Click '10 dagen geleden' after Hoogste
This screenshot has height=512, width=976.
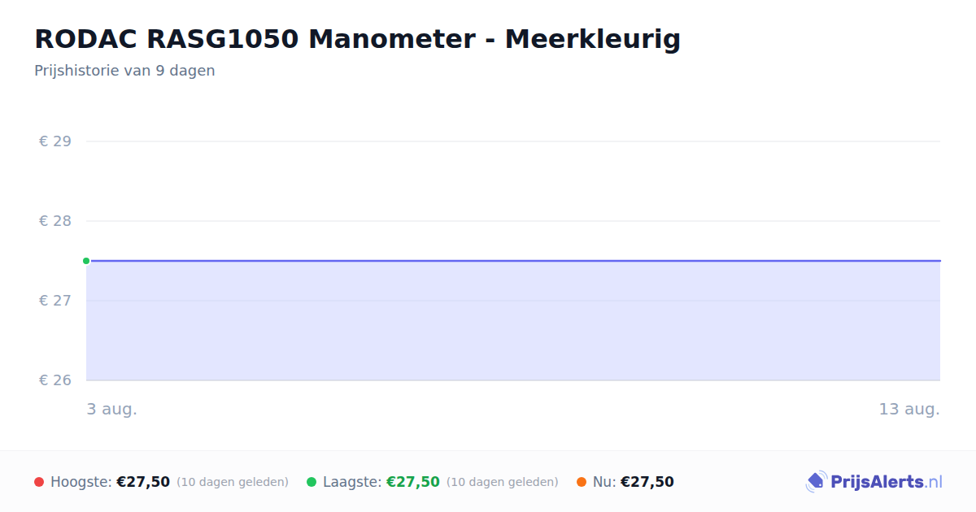(233, 482)
